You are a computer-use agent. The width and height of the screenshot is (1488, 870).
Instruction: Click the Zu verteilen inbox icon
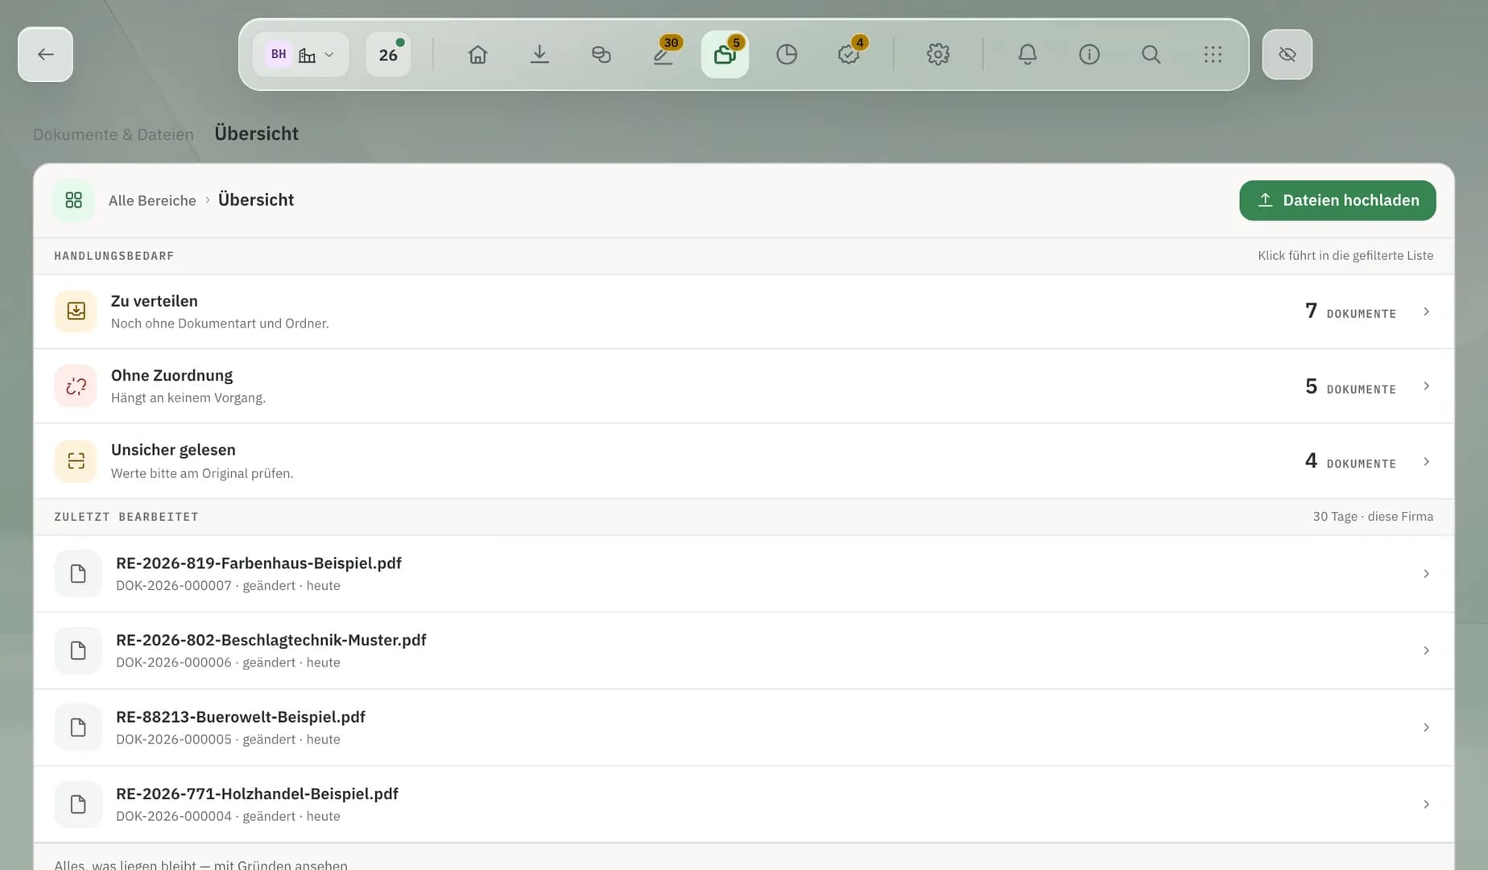pos(76,311)
